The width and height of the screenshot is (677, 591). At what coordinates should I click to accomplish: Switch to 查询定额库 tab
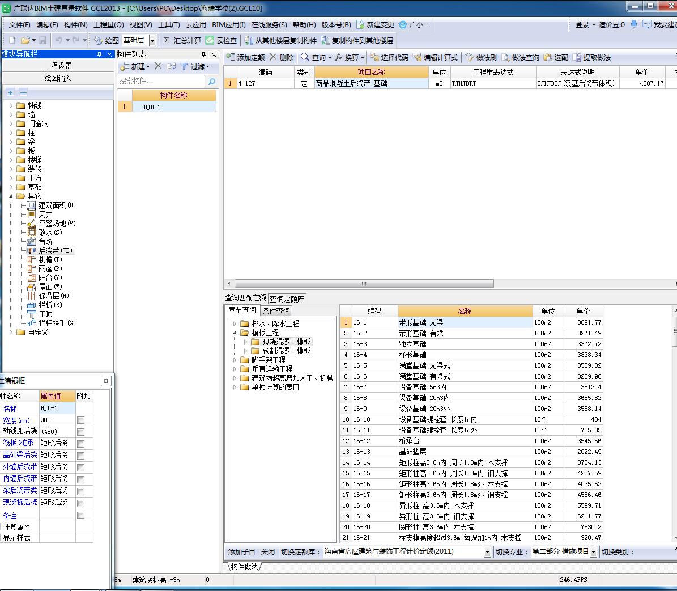[x=287, y=299]
